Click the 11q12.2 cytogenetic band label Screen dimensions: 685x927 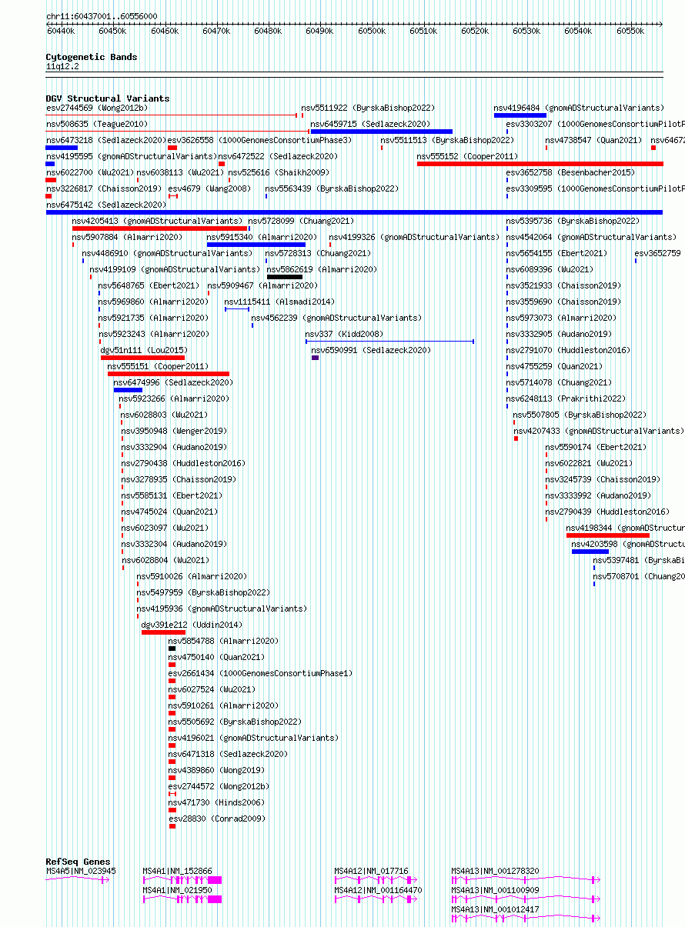[62, 66]
